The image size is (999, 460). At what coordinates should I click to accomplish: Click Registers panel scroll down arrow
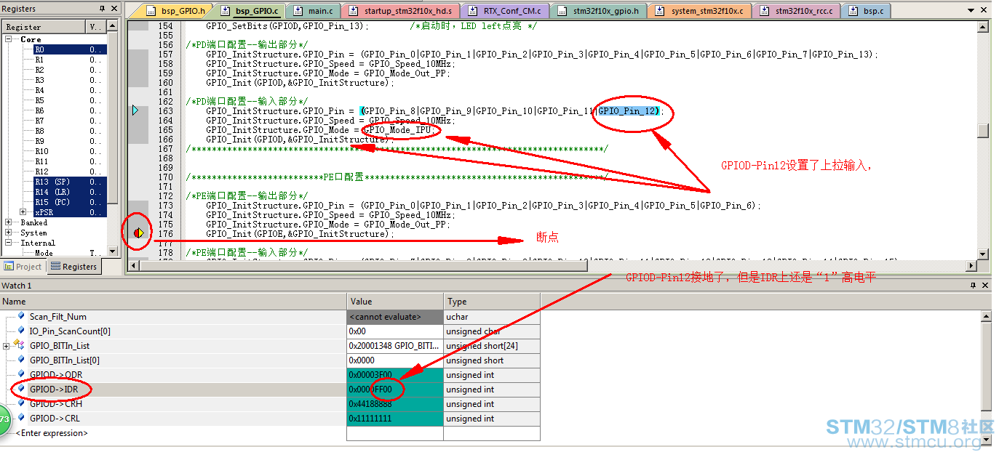pos(113,252)
